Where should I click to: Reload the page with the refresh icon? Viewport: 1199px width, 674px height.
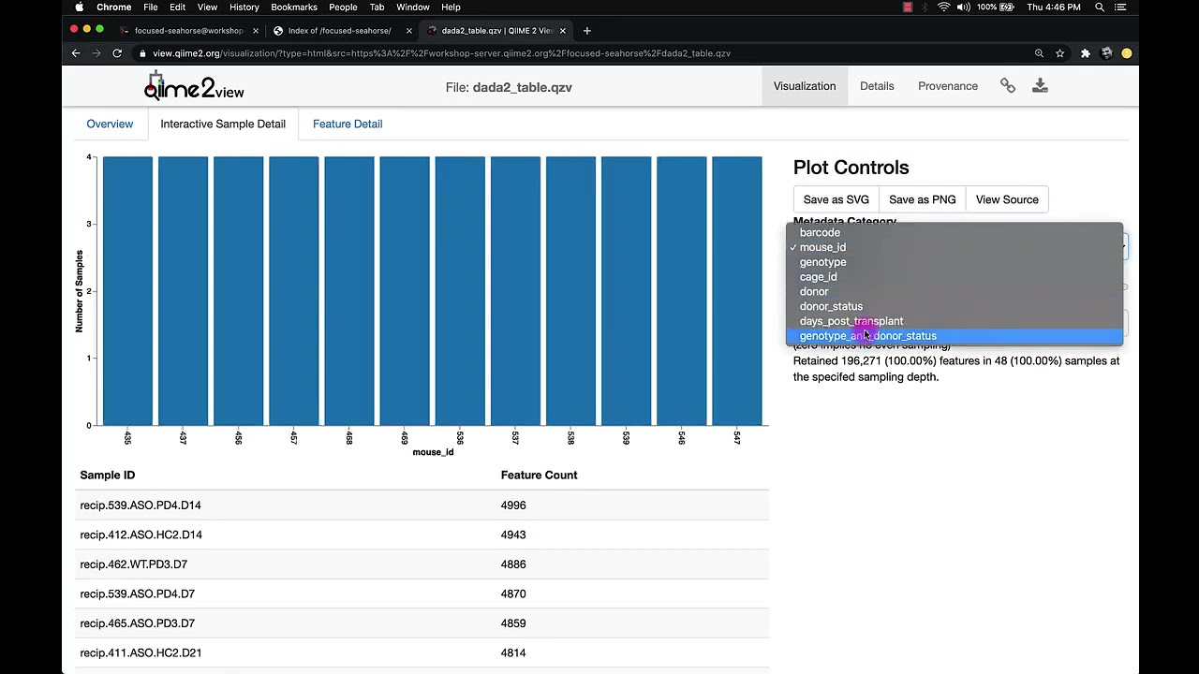click(x=117, y=53)
